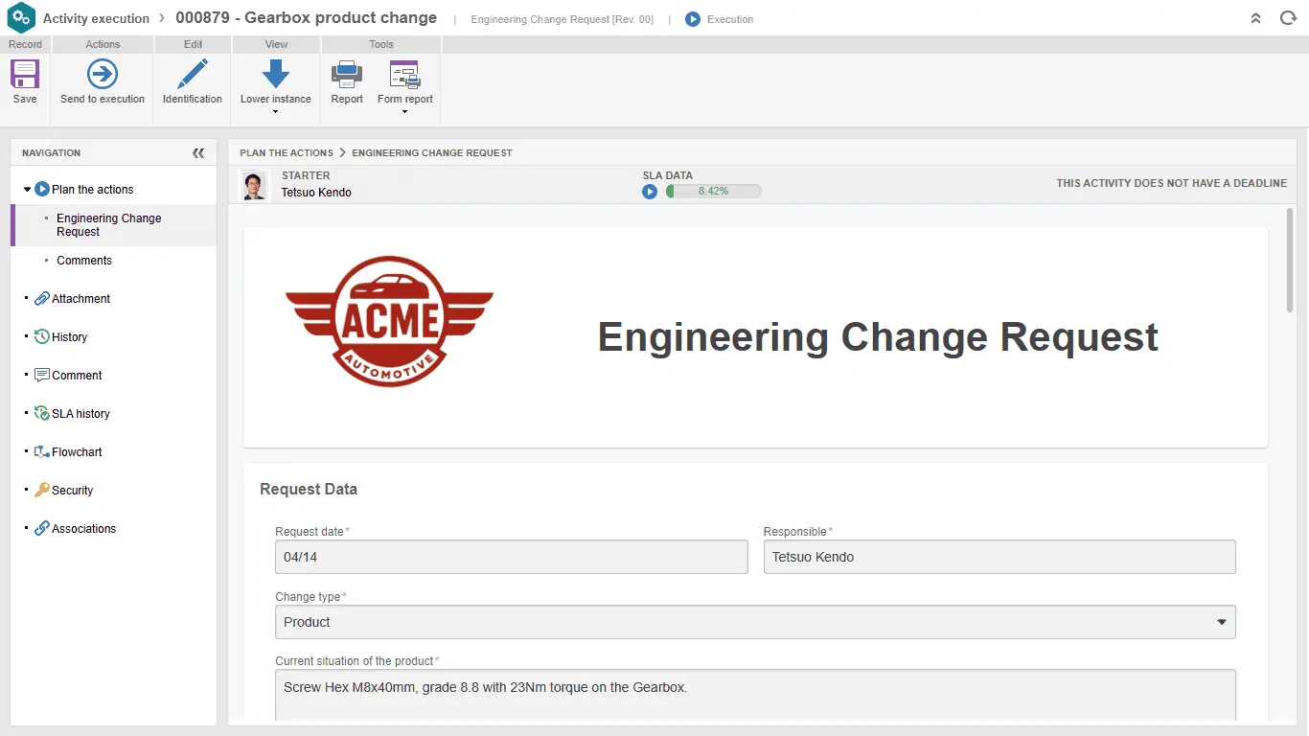Click the Activity execution title breadcrumb

tap(96, 18)
